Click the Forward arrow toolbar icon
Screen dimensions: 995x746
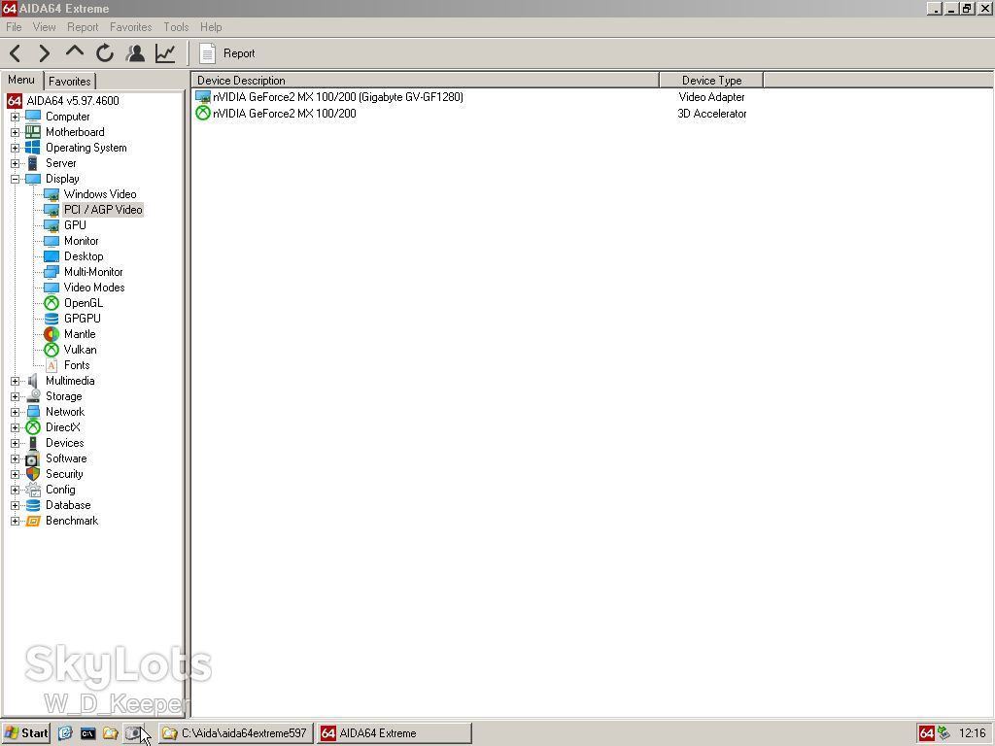pyautogui.click(x=44, y=53)
